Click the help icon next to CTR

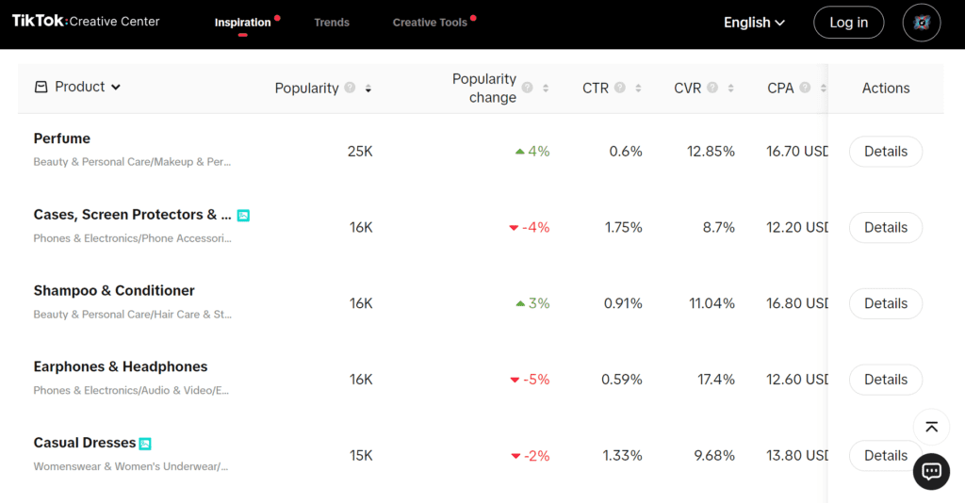click(620, 88)
